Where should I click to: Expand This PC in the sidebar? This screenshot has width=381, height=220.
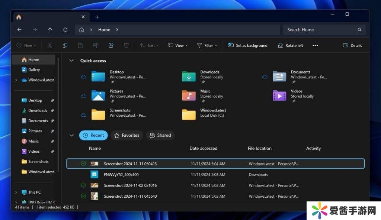(x=16, y=192)
